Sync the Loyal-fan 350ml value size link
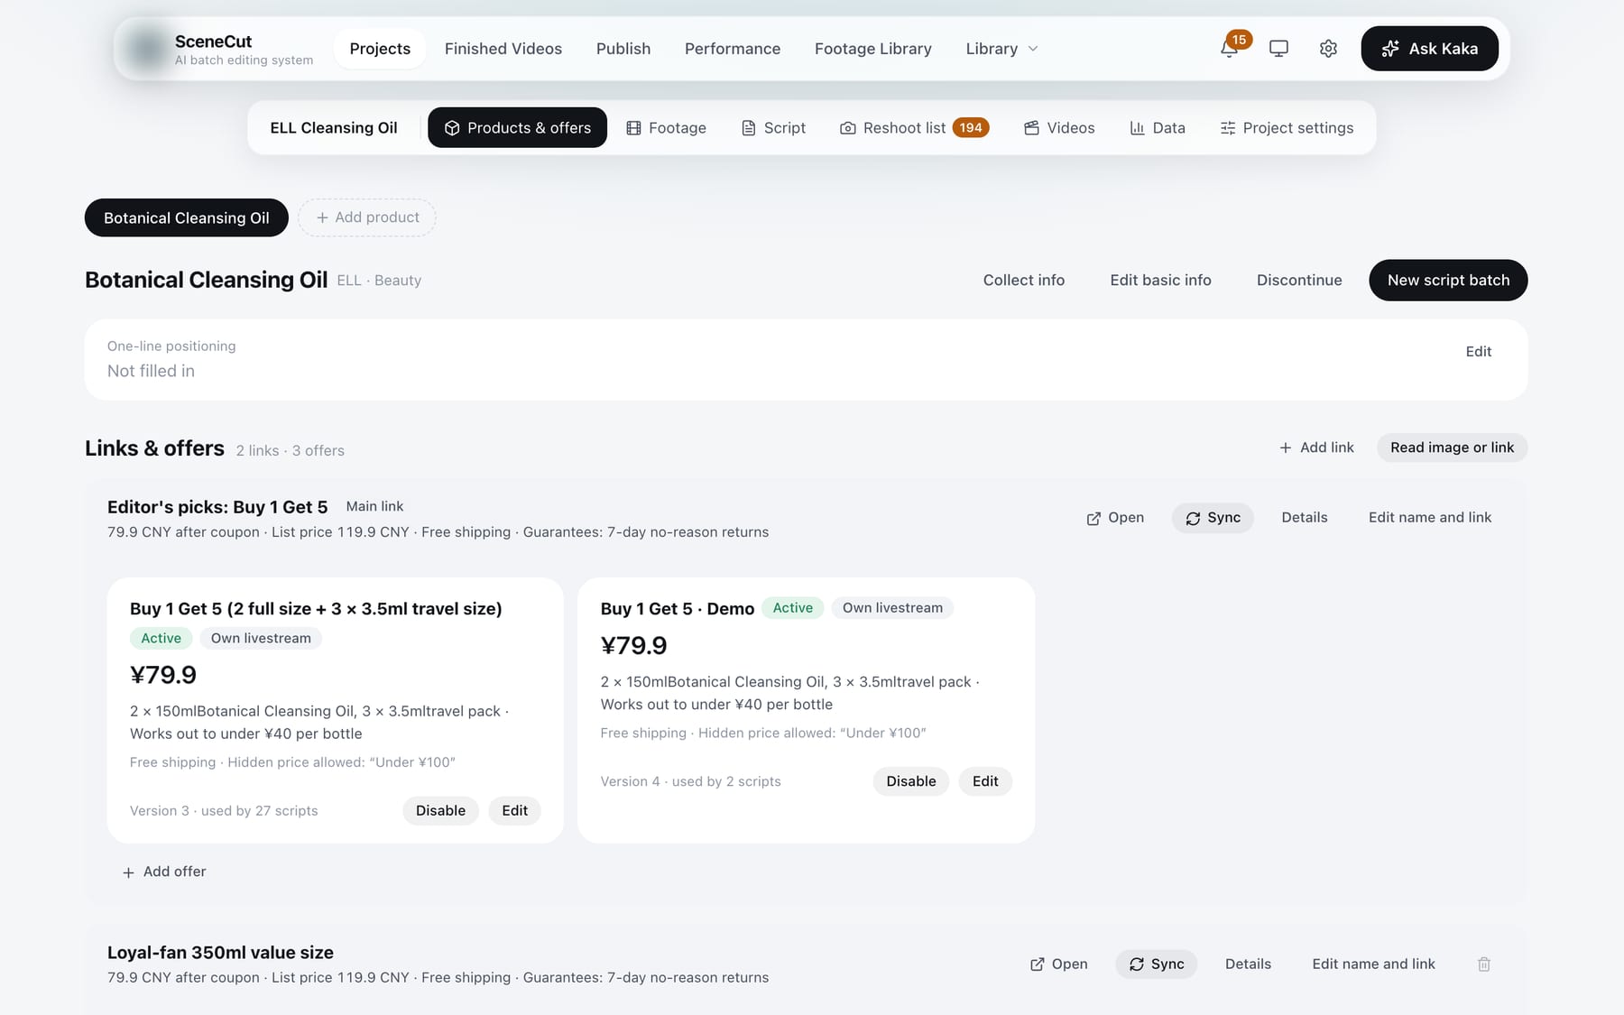Image resolution: width=1624 pixels, height=1015 pixels. click(1157, 964)
